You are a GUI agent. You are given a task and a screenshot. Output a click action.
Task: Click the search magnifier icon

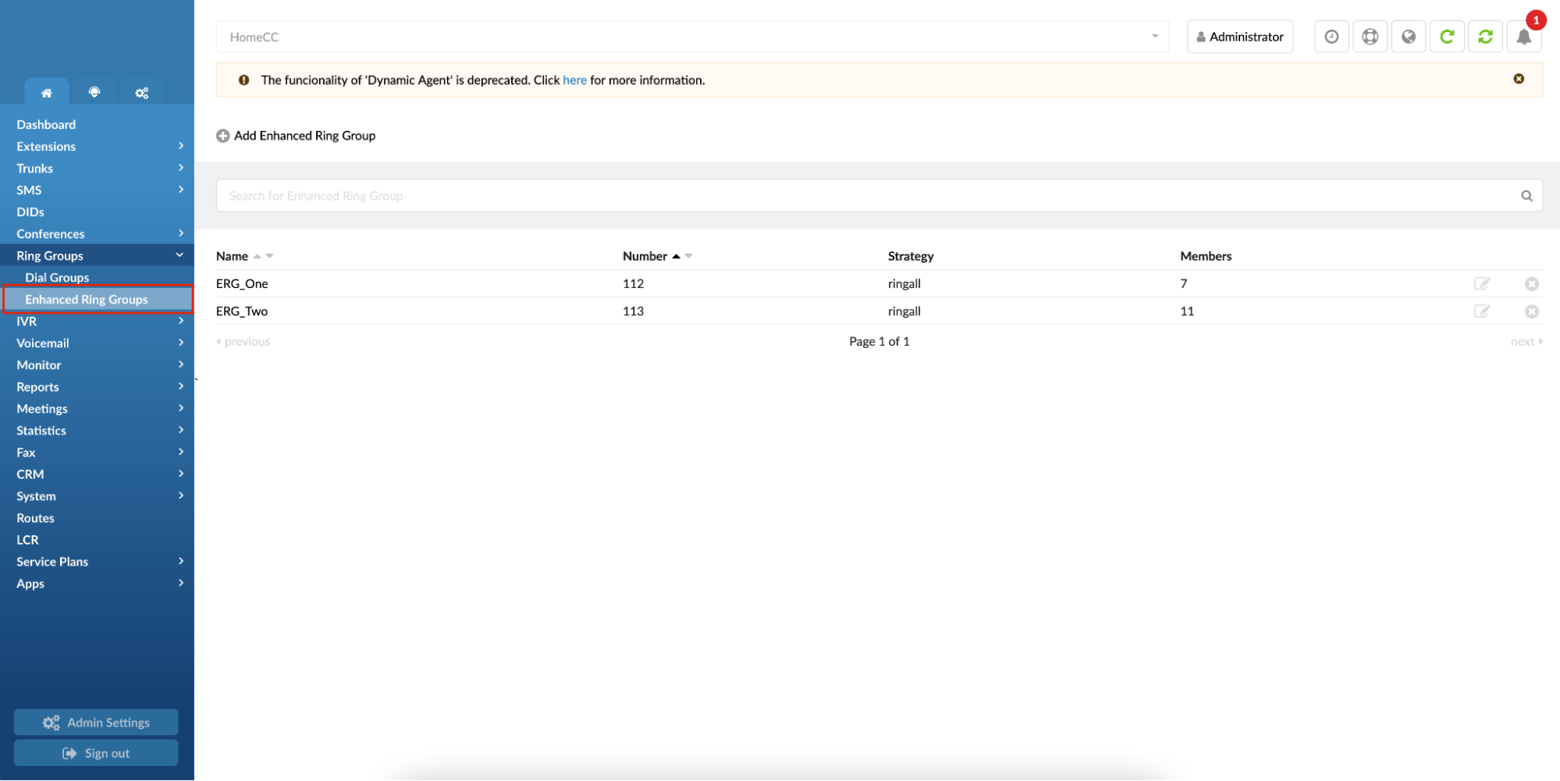coord(1526,196)
